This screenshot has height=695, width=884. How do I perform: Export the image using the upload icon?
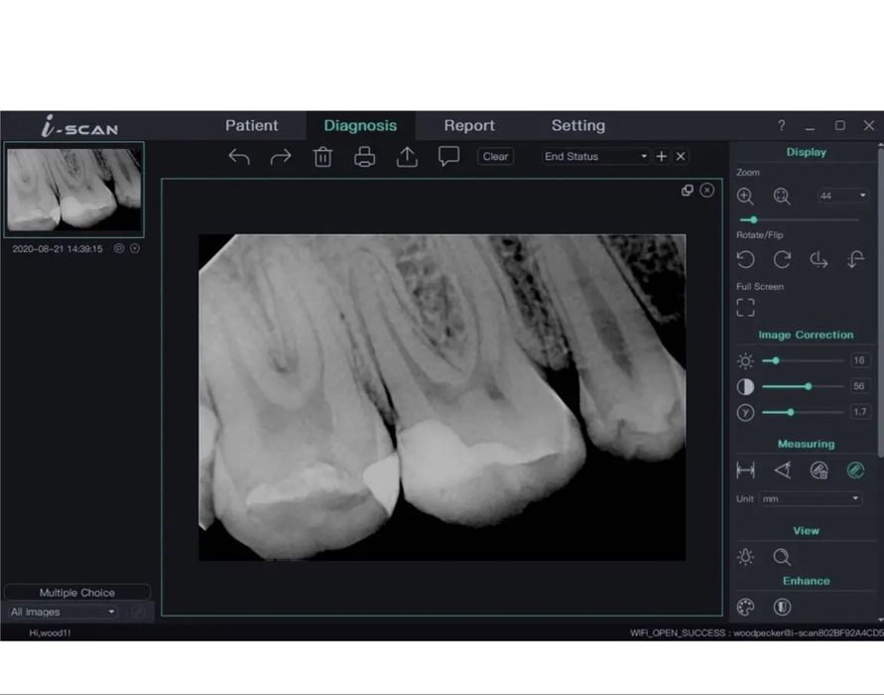pyautogui.click(x=407, y=157)
